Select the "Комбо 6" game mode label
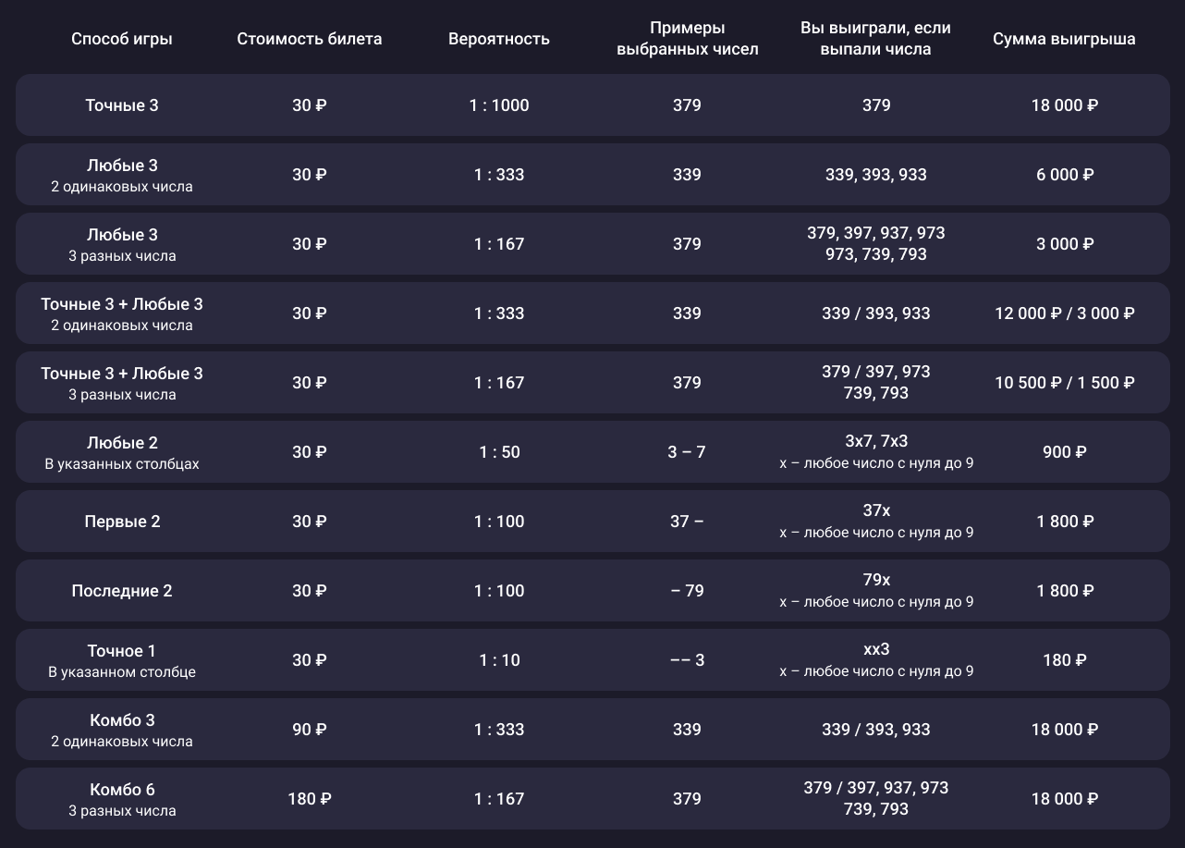1185x848 pixels. click(x=122, y=790)
